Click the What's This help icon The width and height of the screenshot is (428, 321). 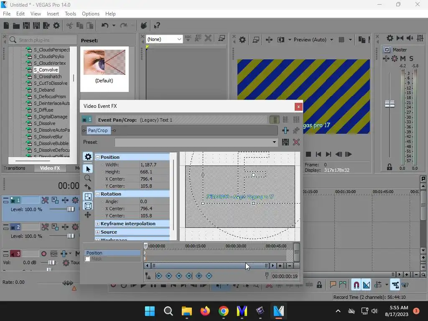(x=157, y=25)
